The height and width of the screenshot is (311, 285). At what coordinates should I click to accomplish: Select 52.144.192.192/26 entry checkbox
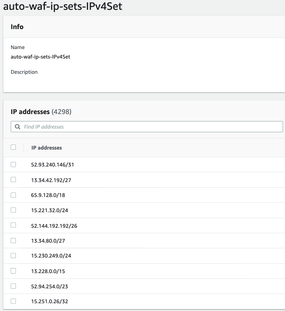[x=13, y=225]
